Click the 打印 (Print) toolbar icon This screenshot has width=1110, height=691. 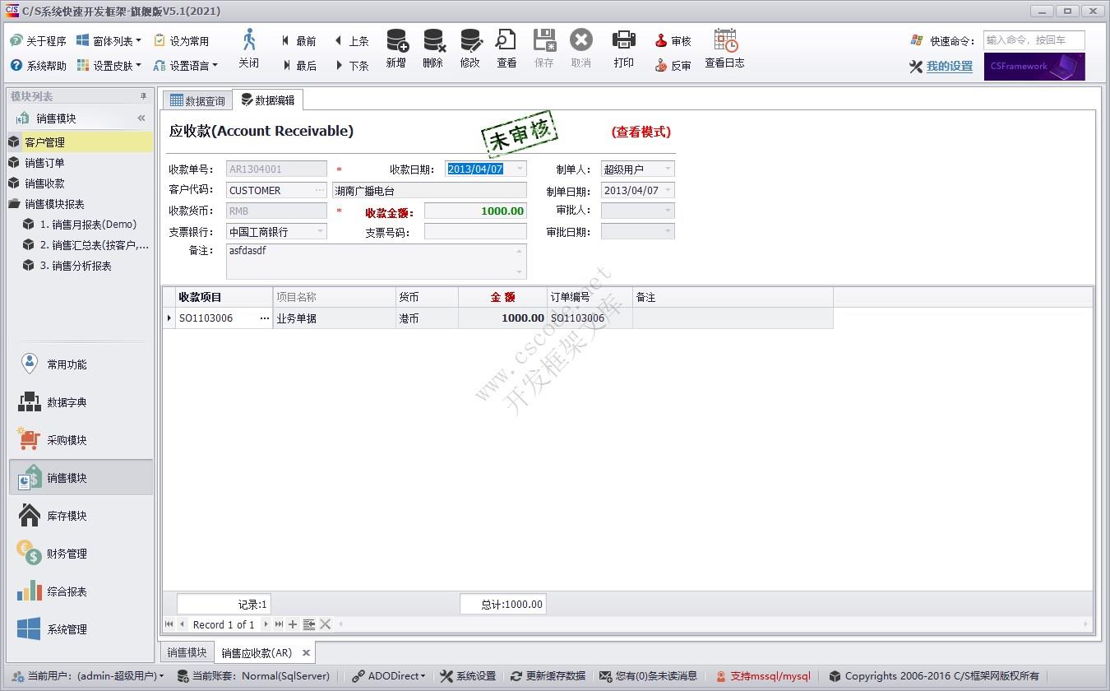623,51
